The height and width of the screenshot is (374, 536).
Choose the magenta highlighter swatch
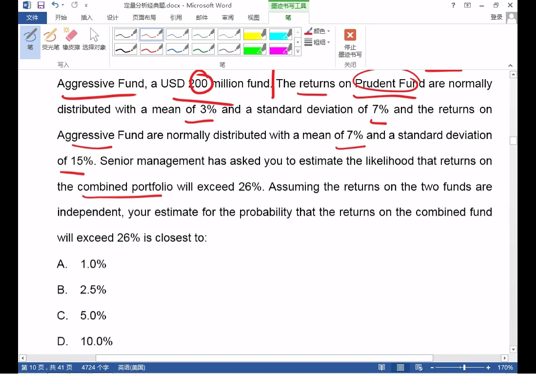pos(280,49)
